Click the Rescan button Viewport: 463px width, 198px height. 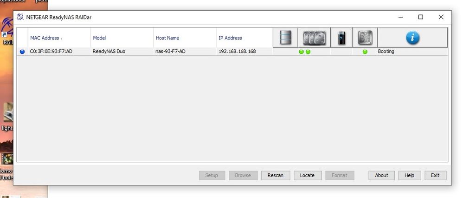[x=276, y=175]
